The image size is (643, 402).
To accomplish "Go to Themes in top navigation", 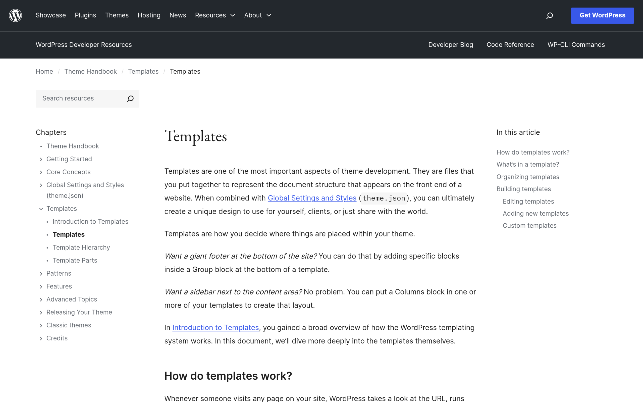I will [x=117, y=15].
